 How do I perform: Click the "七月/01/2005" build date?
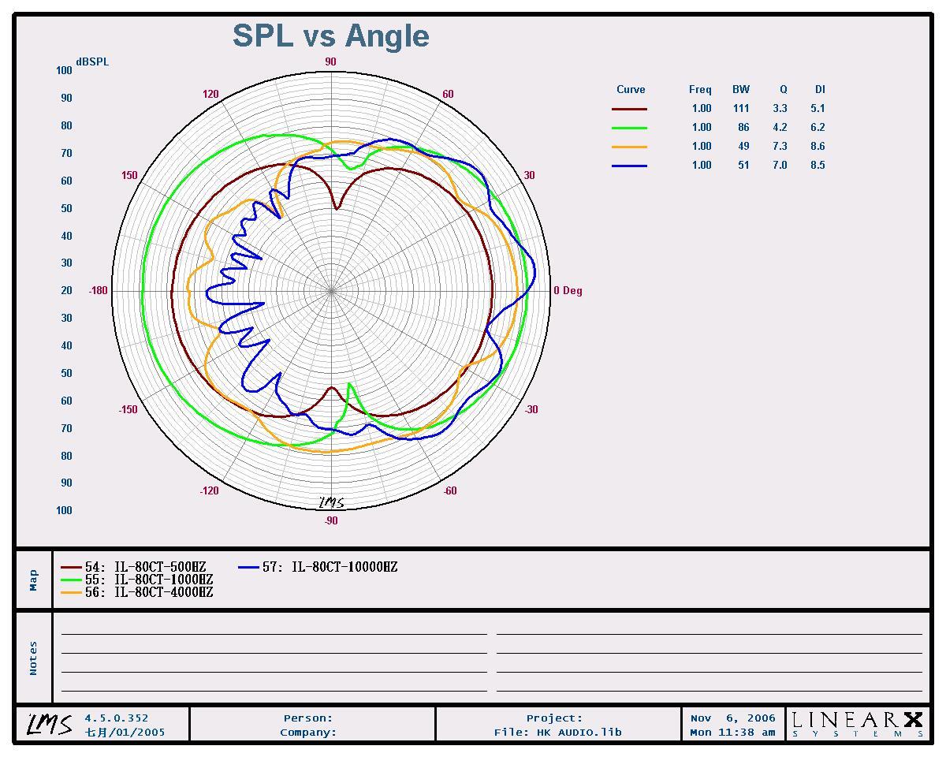[x=125, y=733]
